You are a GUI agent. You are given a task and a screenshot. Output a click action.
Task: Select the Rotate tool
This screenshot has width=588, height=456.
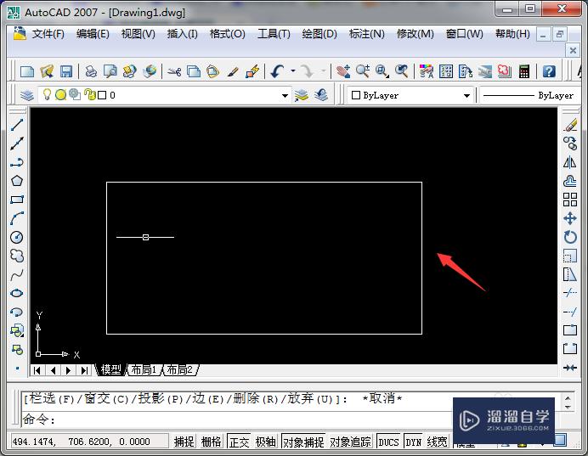click(x=570, y=237)
